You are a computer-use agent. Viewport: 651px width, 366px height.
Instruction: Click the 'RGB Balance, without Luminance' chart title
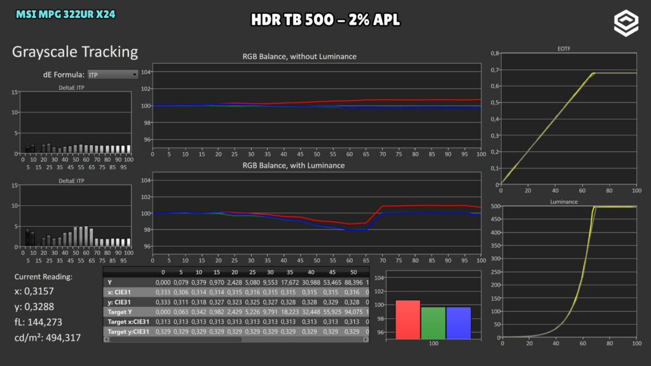[x=299, y=57]
